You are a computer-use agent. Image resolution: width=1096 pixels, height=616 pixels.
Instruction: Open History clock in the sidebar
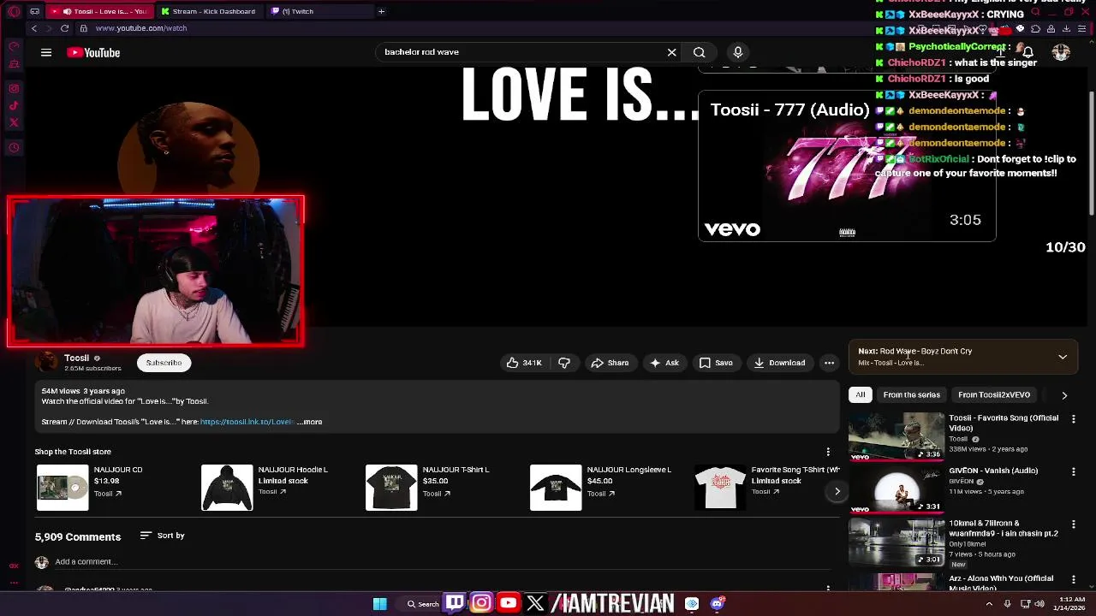tap(14, 147)
